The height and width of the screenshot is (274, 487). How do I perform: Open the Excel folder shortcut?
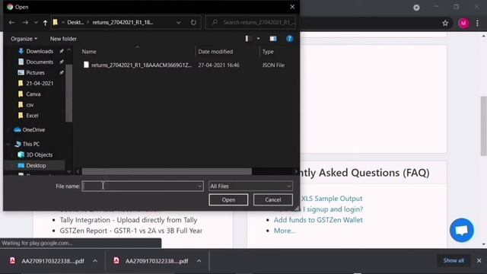click(32, 115)
